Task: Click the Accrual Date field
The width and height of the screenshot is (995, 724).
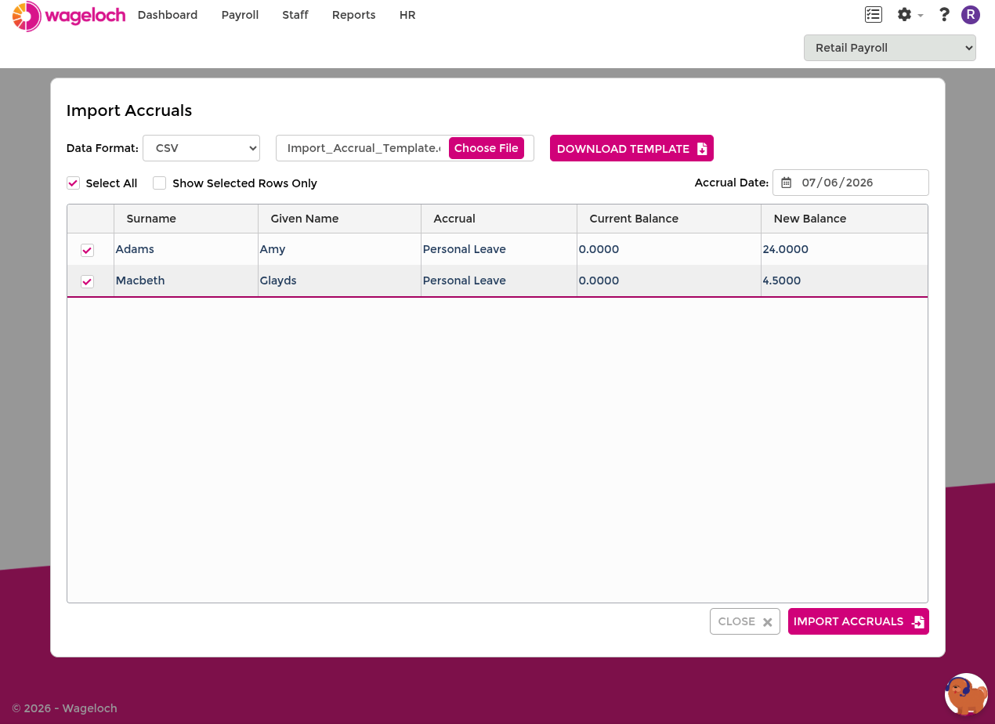Action: point(851,183)
